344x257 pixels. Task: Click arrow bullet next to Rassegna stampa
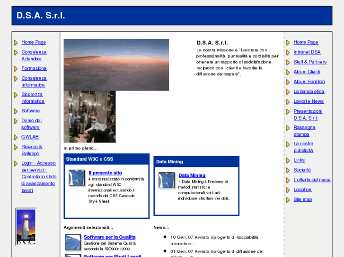tap(288, 128)
